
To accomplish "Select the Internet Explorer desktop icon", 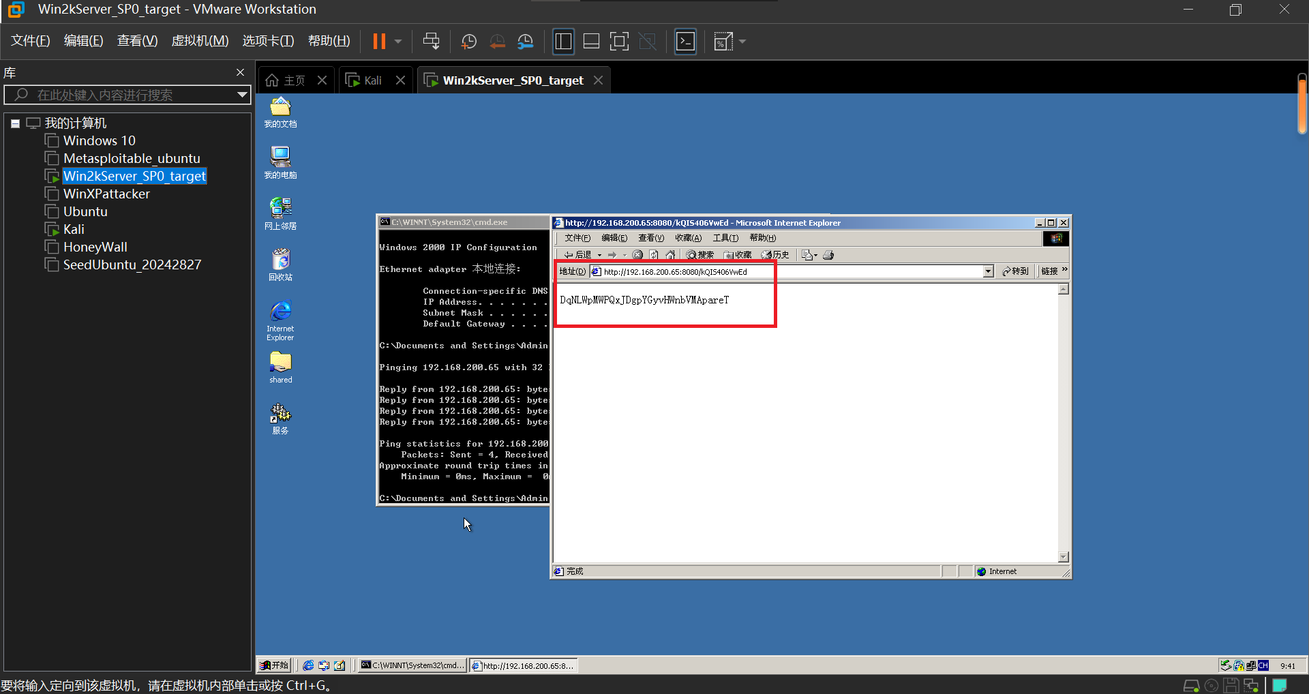I will click(280, 320).
